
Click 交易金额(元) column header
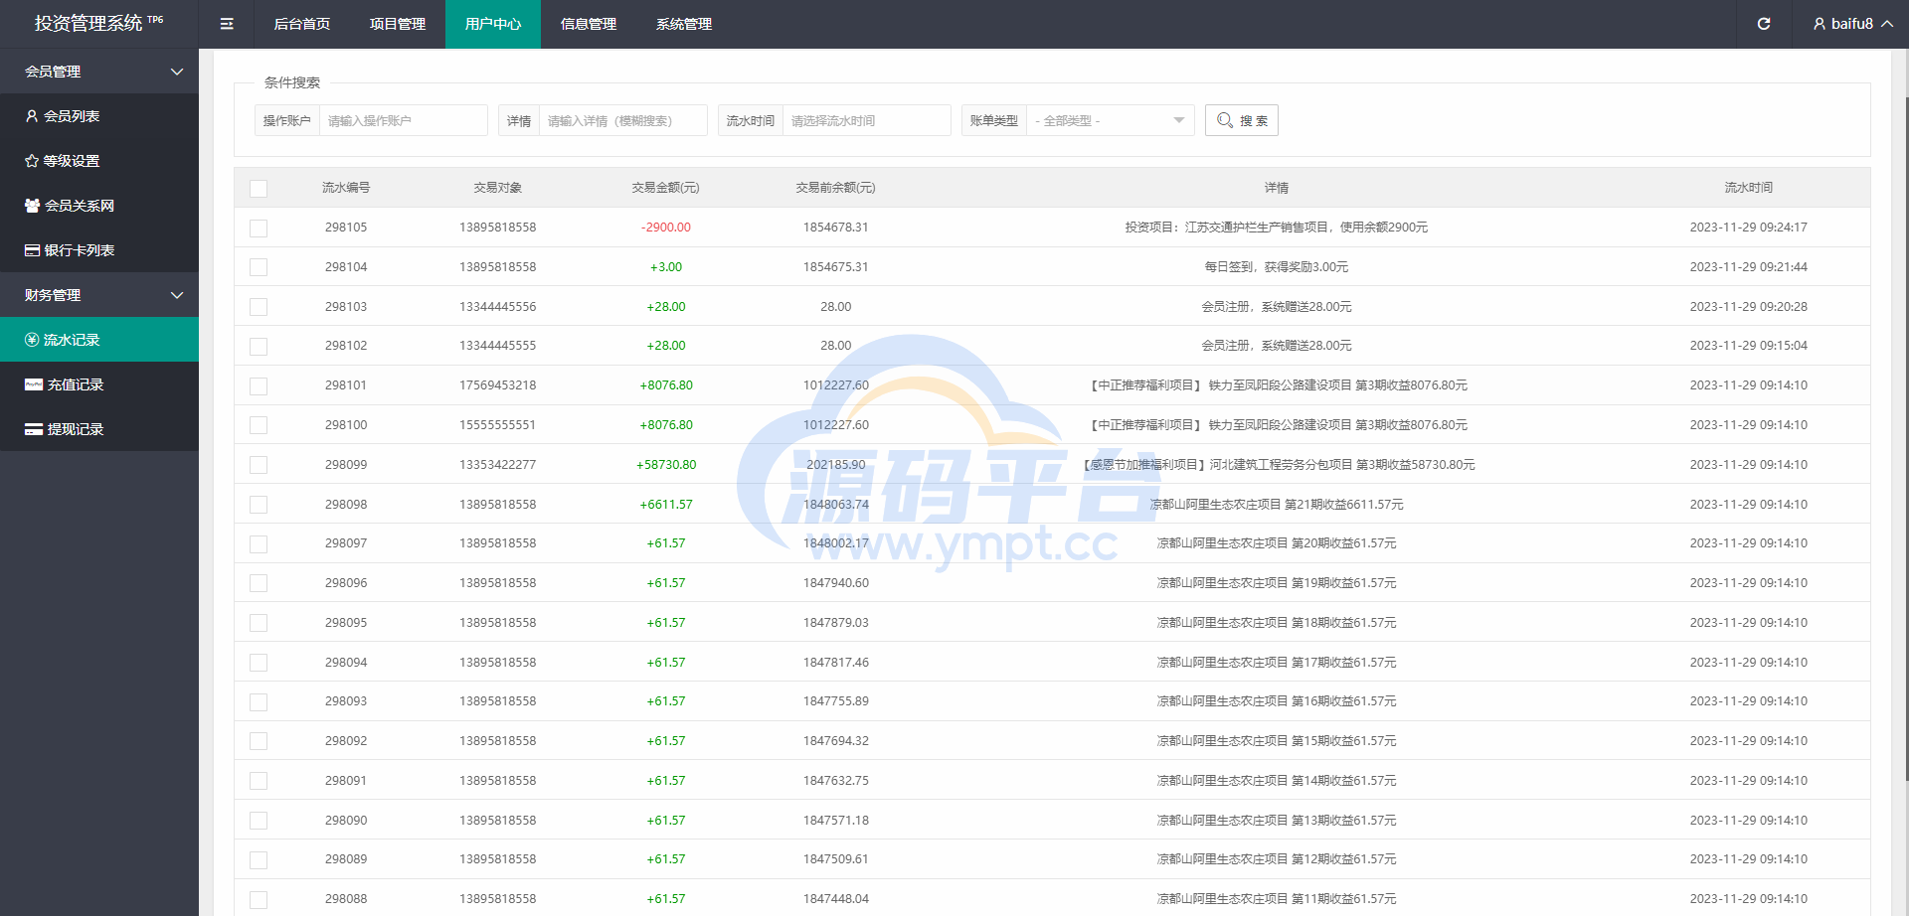[x=666, y=188]
